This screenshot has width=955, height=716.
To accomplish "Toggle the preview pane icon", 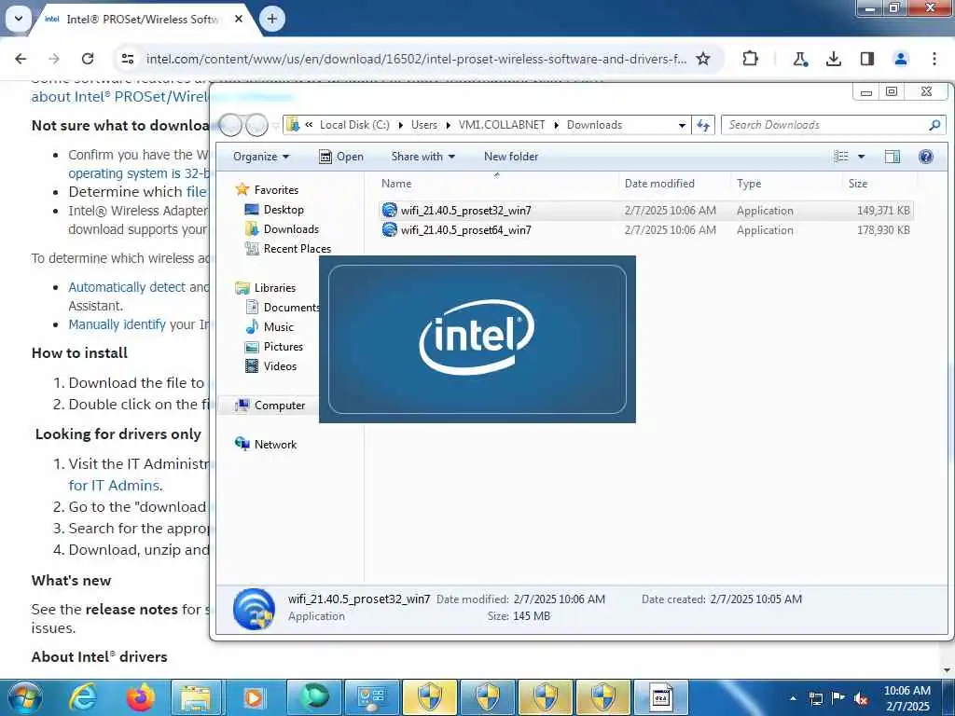I will coord(893,157).
